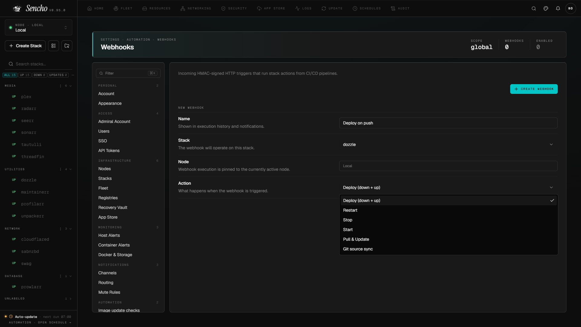Viewport: 581px width, 327px height.
Task: Click the Create Stack button
Action: [25, 46]
